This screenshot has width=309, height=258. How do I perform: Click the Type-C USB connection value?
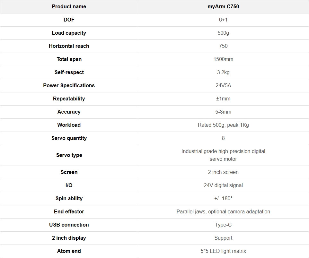[x=223, y=225]
